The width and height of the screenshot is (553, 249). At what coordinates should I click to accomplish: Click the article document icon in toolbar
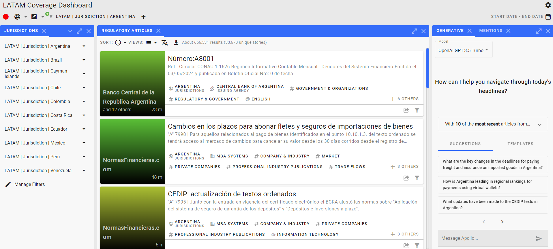tap(34, 17)
